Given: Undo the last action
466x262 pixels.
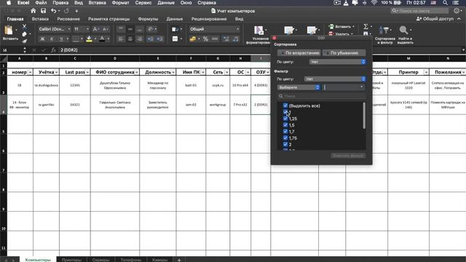Looking at the screenshot, I should tap(53, 11).
